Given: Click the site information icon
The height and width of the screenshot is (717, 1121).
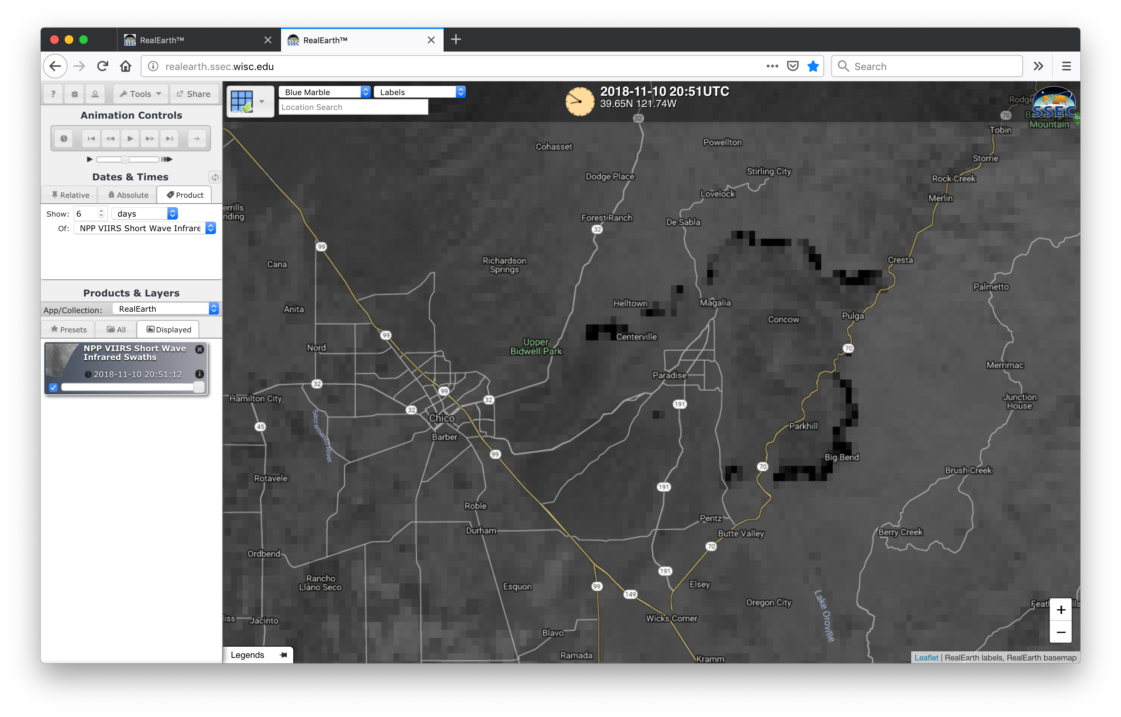Looking at the screenshot, I should tap(153, 66).
